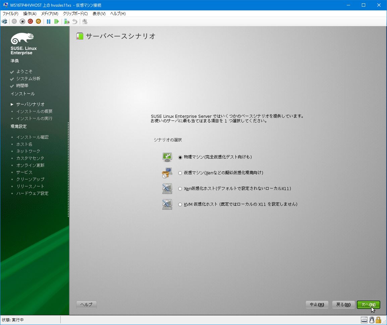Click the KVM virtualization host scenario icon
Screen dimensions: 387x325
(x=167, y=204)
